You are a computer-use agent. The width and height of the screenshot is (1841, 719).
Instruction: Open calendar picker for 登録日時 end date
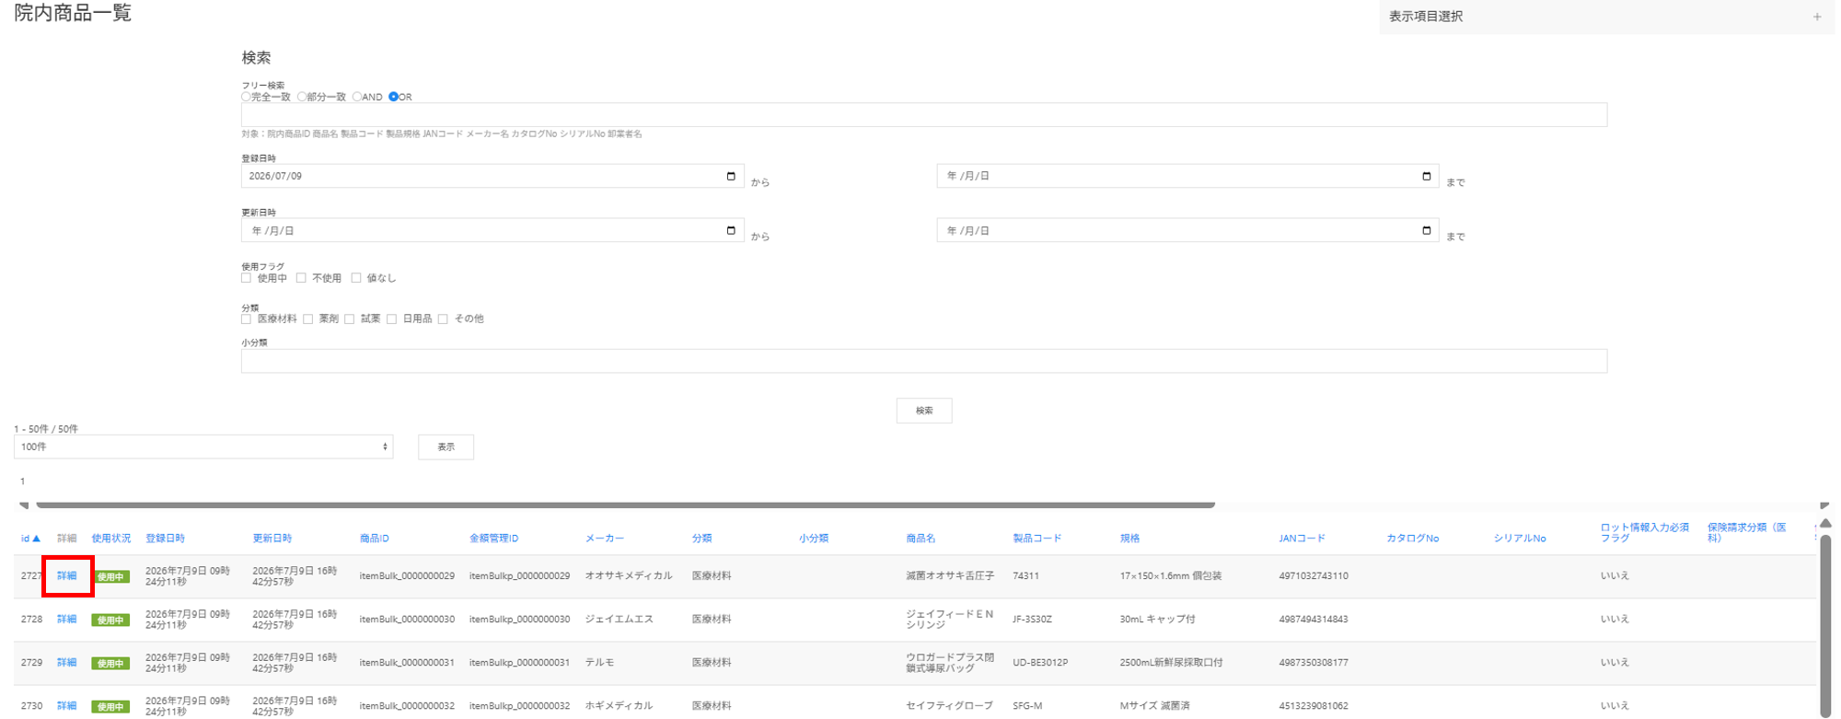(1426, 176)
